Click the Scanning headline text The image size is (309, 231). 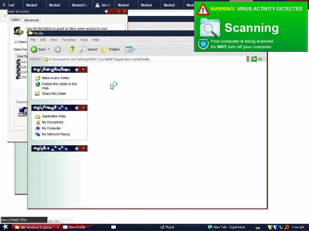[252, 28]
